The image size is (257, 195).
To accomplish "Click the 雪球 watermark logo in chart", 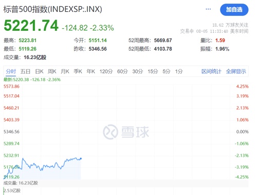I will pos(126,132).
